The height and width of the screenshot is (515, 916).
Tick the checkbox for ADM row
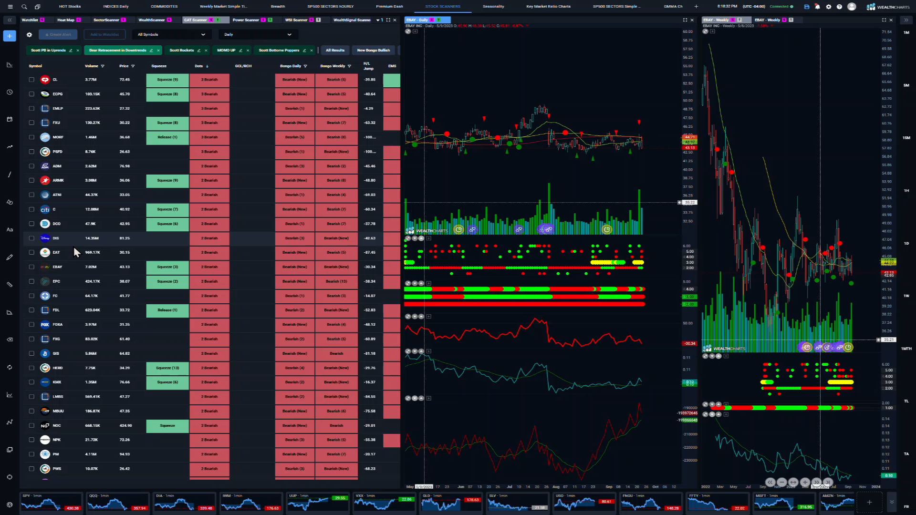(31, 166)
